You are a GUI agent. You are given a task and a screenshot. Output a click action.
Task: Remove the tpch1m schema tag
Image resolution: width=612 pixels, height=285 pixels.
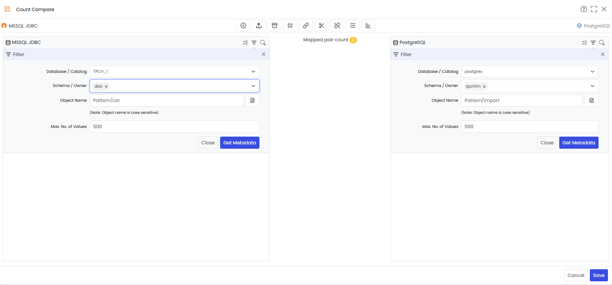tap(484, 87)
